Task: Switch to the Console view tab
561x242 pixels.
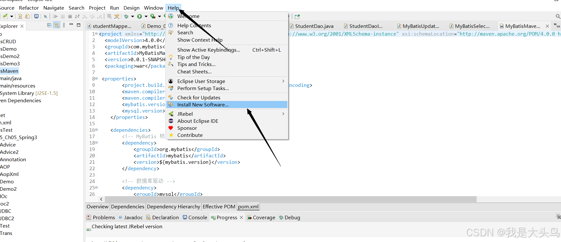Action: click(x=195, y=217)
